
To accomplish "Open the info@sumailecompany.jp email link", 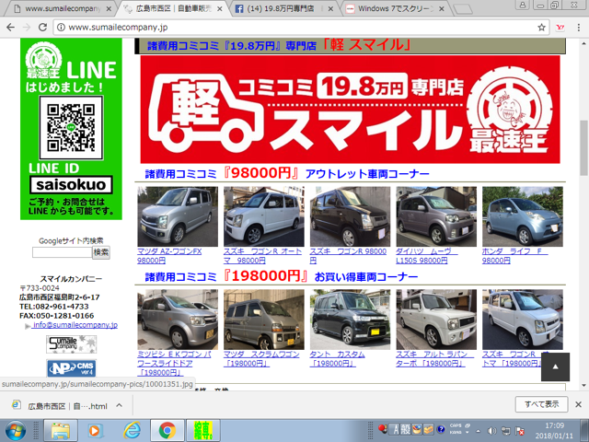I will [75, 325].
